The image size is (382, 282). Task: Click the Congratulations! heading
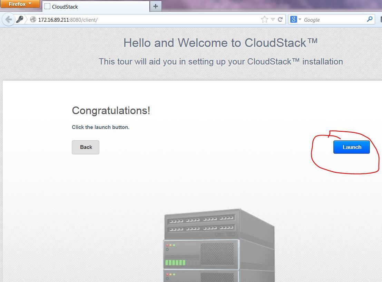tap(111, 111)
